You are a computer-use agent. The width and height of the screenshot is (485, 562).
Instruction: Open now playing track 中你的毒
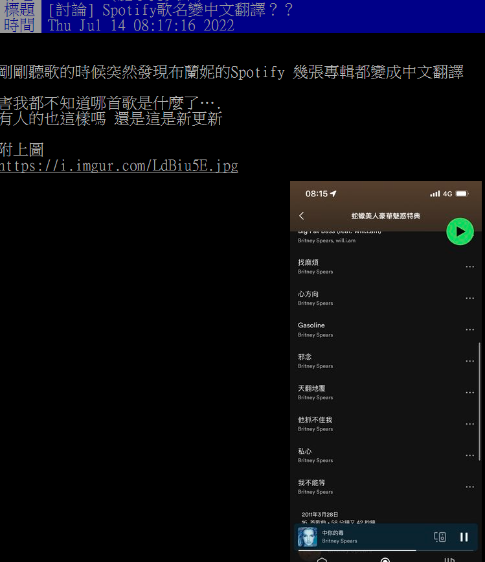coord(333,533)
